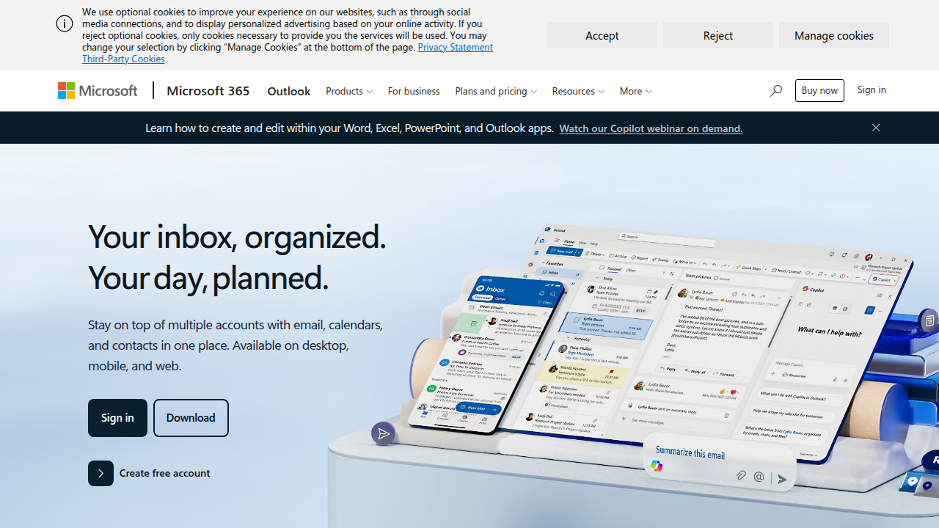
Task: Open the Outlook nav link
Action: (x=288, y=90)
